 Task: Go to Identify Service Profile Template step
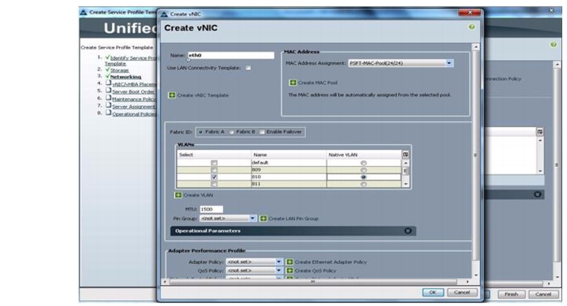coord(133,58)
